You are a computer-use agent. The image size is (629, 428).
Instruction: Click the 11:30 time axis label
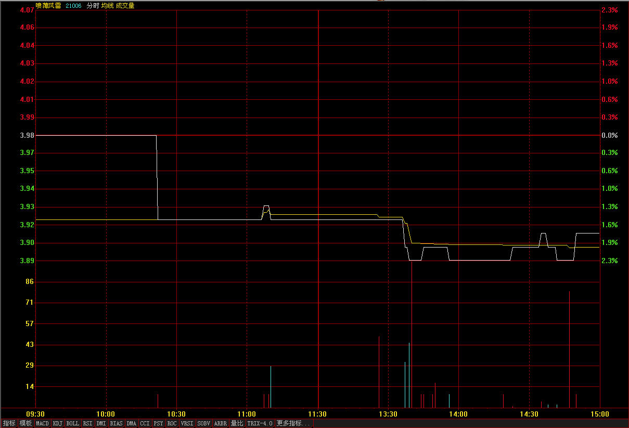317,414
